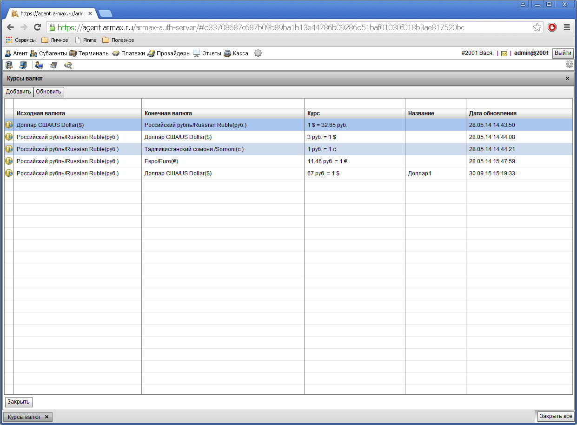The width and height of the screenshot is (577, 425).
Task: Click the first toolbar icon with terminal and lock
Action: coord(9,65)
